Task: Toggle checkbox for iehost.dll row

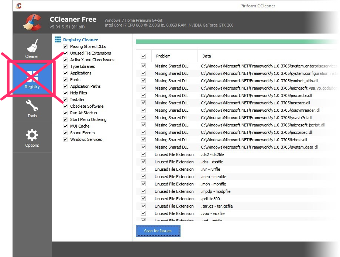Action: [x=143, y=139]
